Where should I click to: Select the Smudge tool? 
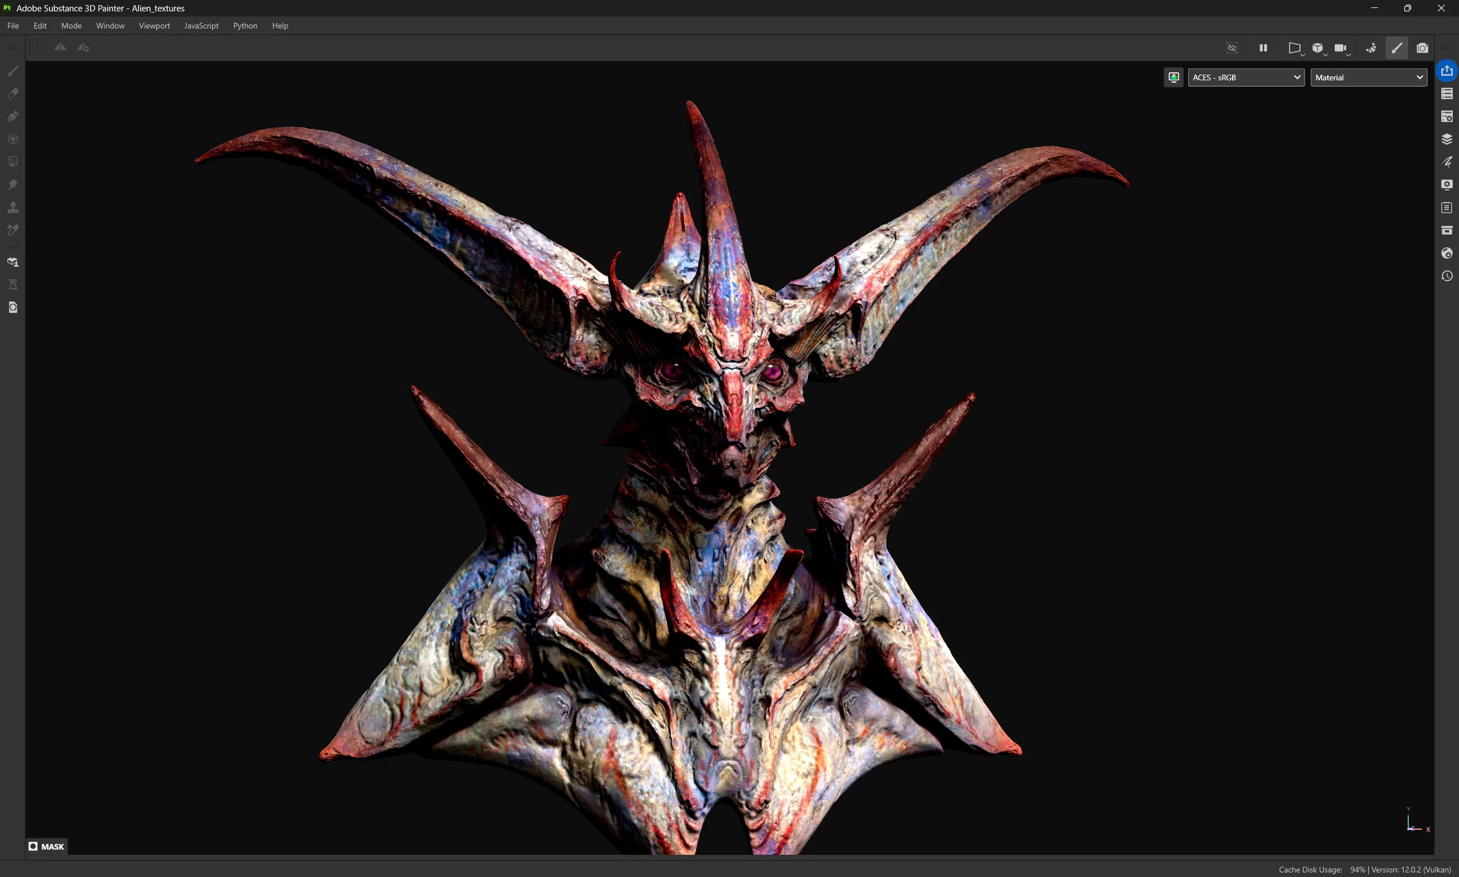click(13, 185)
